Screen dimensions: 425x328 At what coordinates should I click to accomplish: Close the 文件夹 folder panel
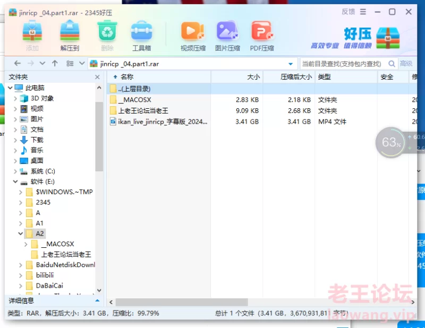point(97,77)
